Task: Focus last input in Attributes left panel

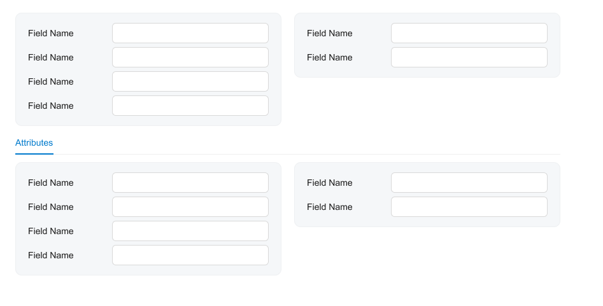Action: (x=190, y=255)
